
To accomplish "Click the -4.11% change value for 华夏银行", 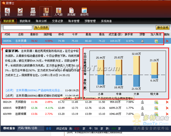I will click(49, 108).
